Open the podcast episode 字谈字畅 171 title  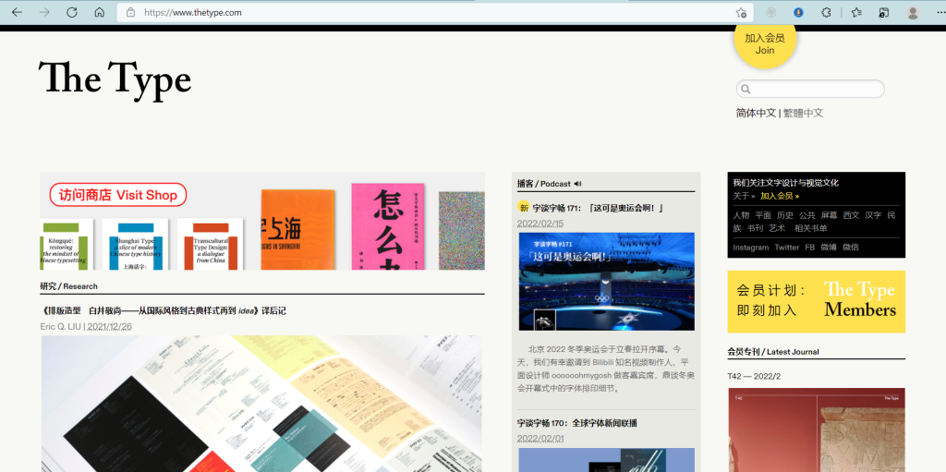(x=598, y=208)
